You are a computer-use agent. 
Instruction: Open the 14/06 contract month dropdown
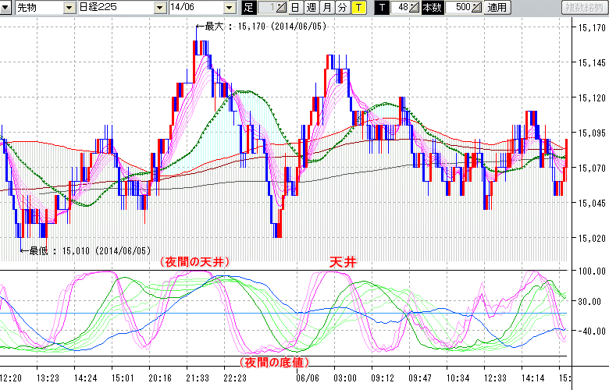tap(229, 8)
